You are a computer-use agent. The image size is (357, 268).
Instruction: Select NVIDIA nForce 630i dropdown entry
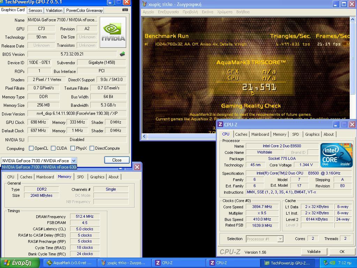click(x=39, y=167)
